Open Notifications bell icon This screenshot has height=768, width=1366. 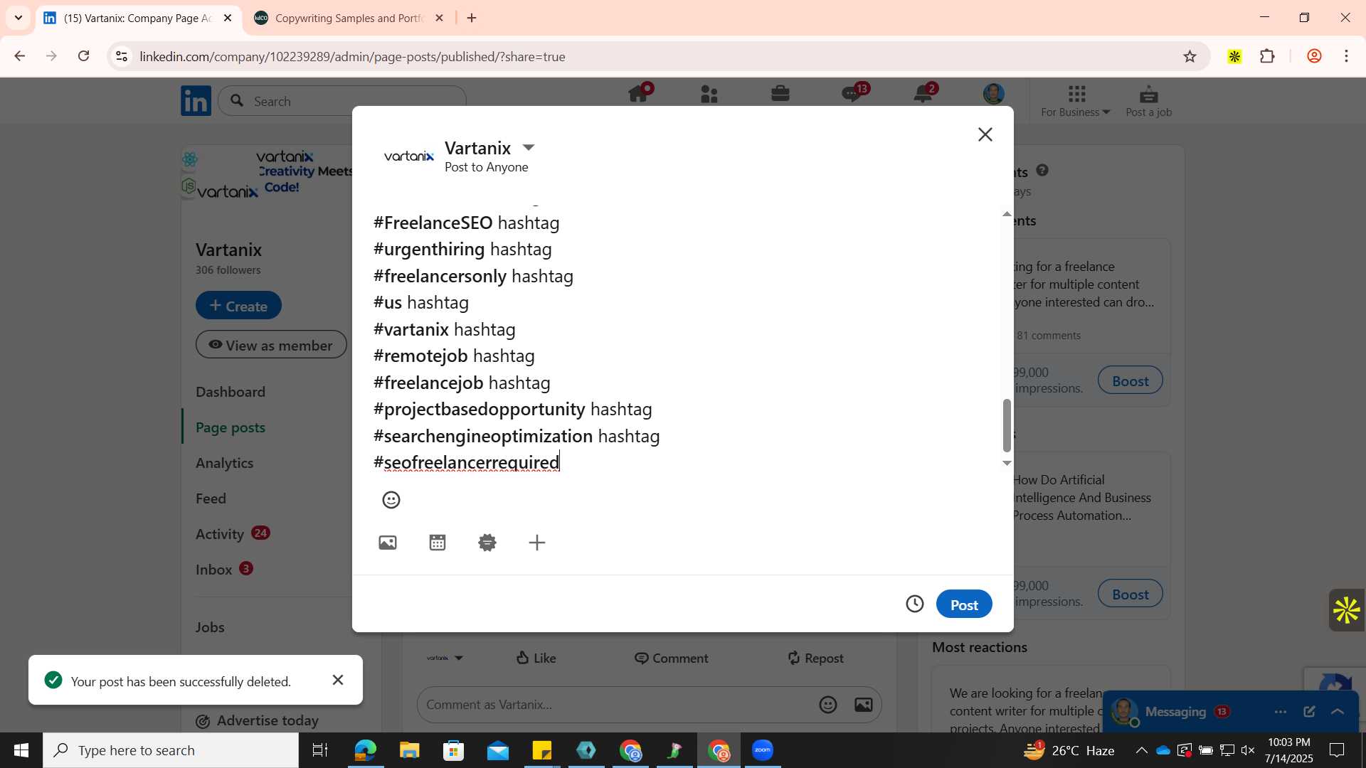pos(923,94)
